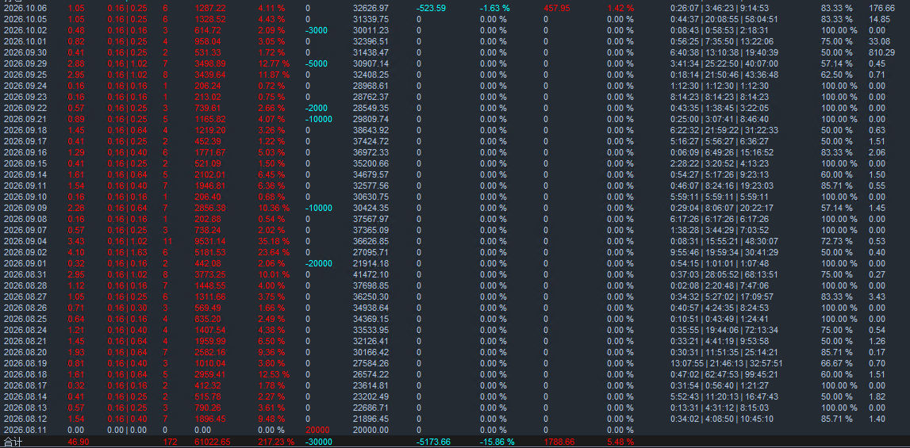Click the total withdrawal -30000
The image size is (910, 448).
tap(319, 442)
